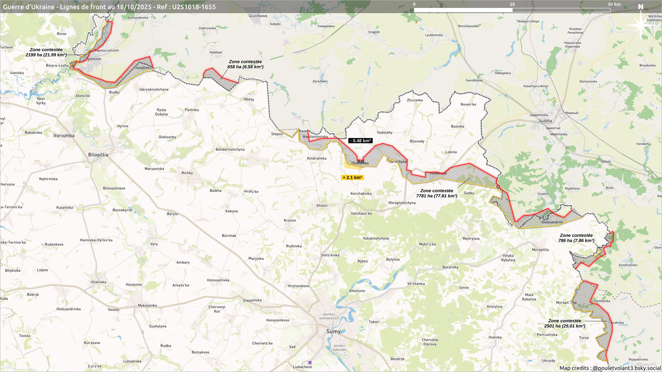
Task: Click the '+ 2.1 km²' yellow label
Action: [352, 178]
